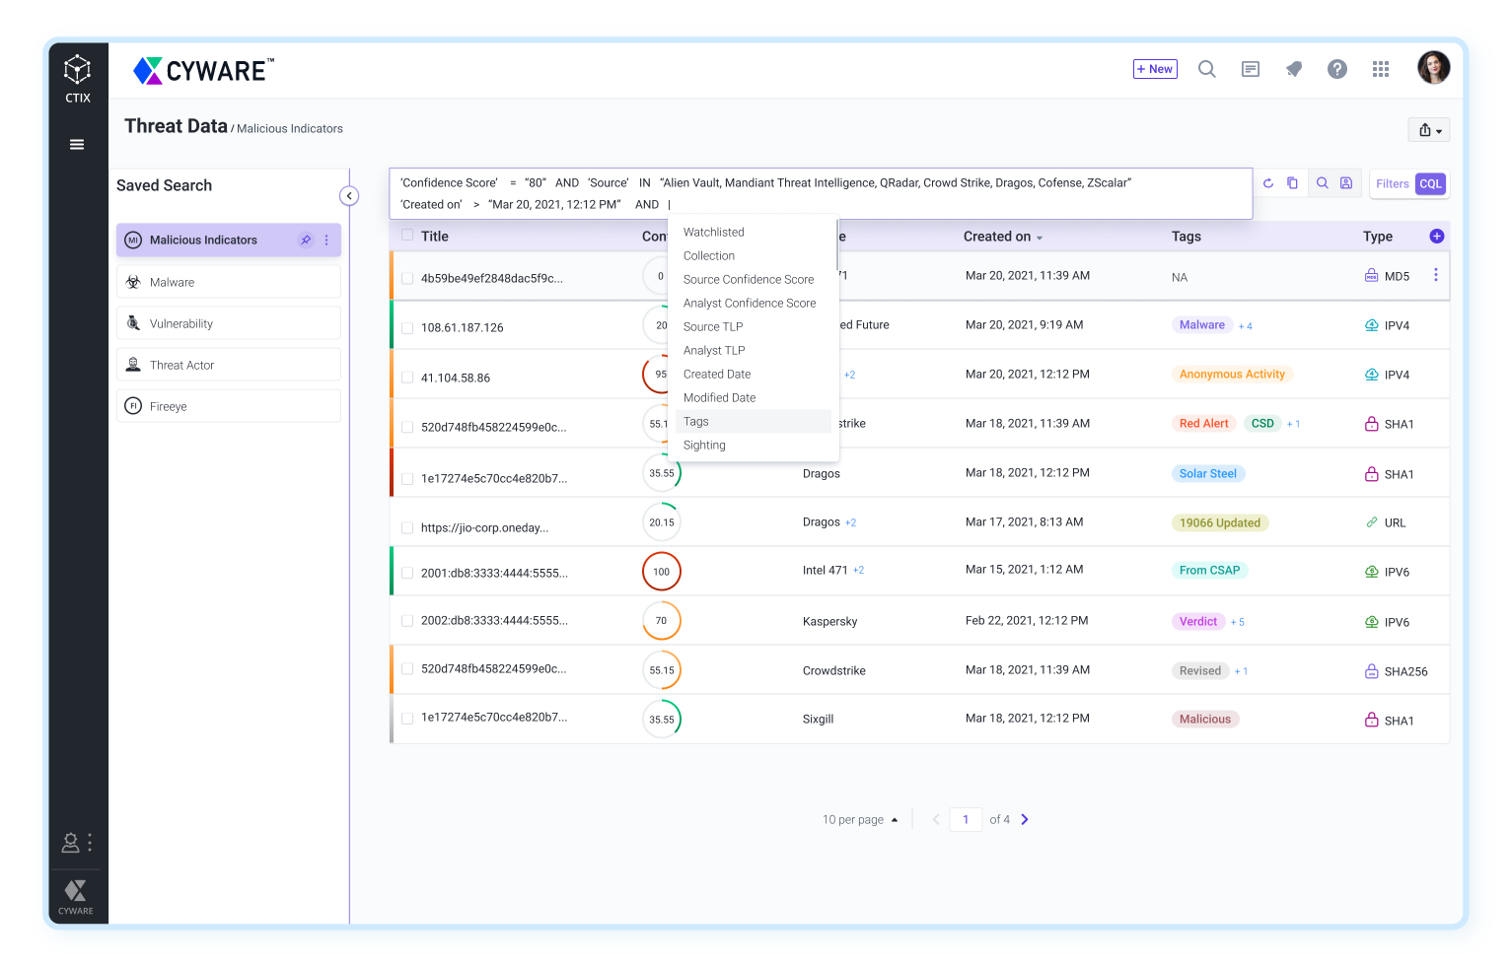The image size is (1511, 967).
Task: Open sidebar bottom three-dot options
Action: [x=90, y=843]
